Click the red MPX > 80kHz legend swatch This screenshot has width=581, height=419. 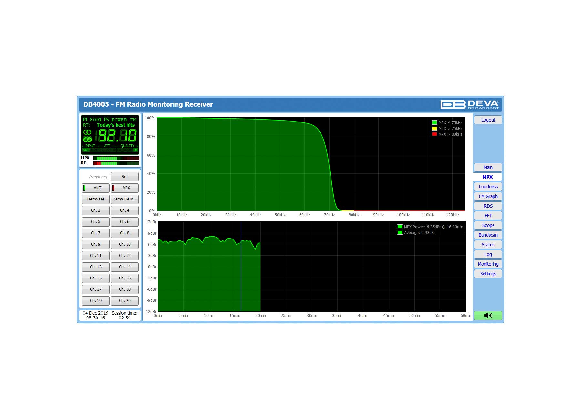[x=434, y=134]
